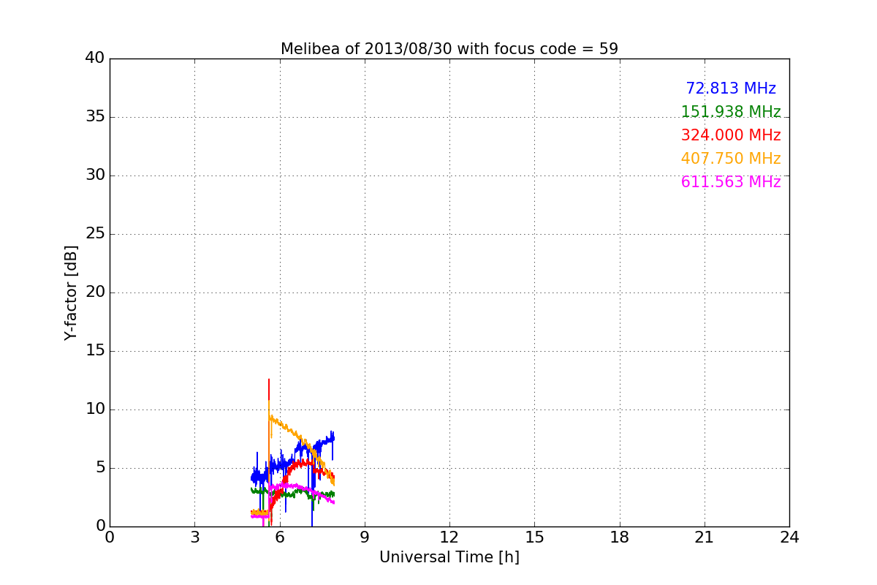
Task: Click the x-axis tick label 3
Action: point(194,537)
